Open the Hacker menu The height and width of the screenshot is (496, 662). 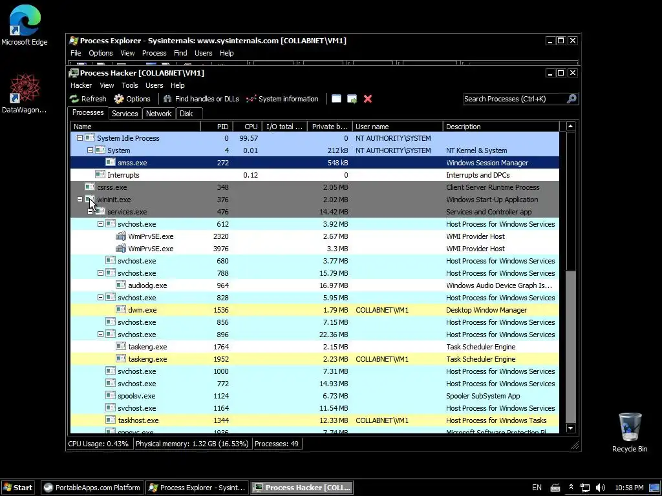click(81, 85)
